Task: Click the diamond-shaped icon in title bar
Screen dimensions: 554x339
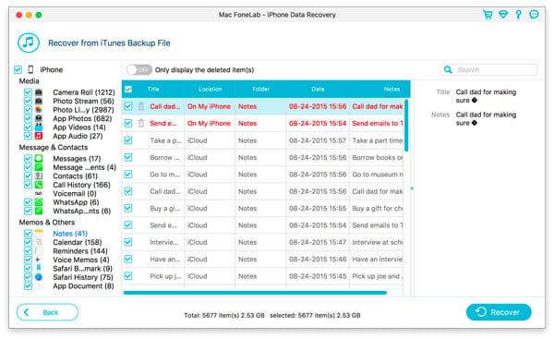Action: point(503,15)
